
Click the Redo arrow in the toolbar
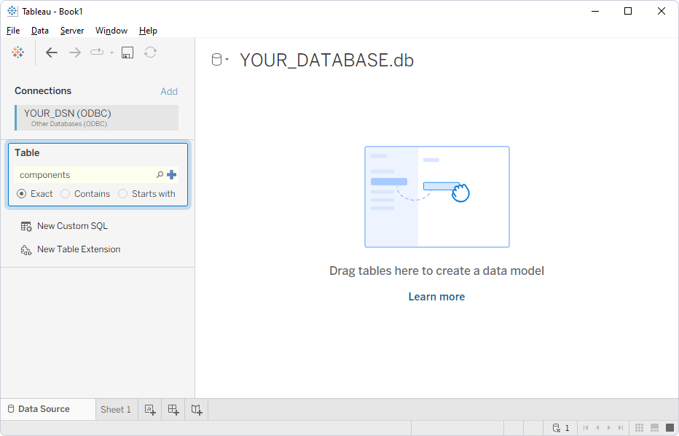74,52
